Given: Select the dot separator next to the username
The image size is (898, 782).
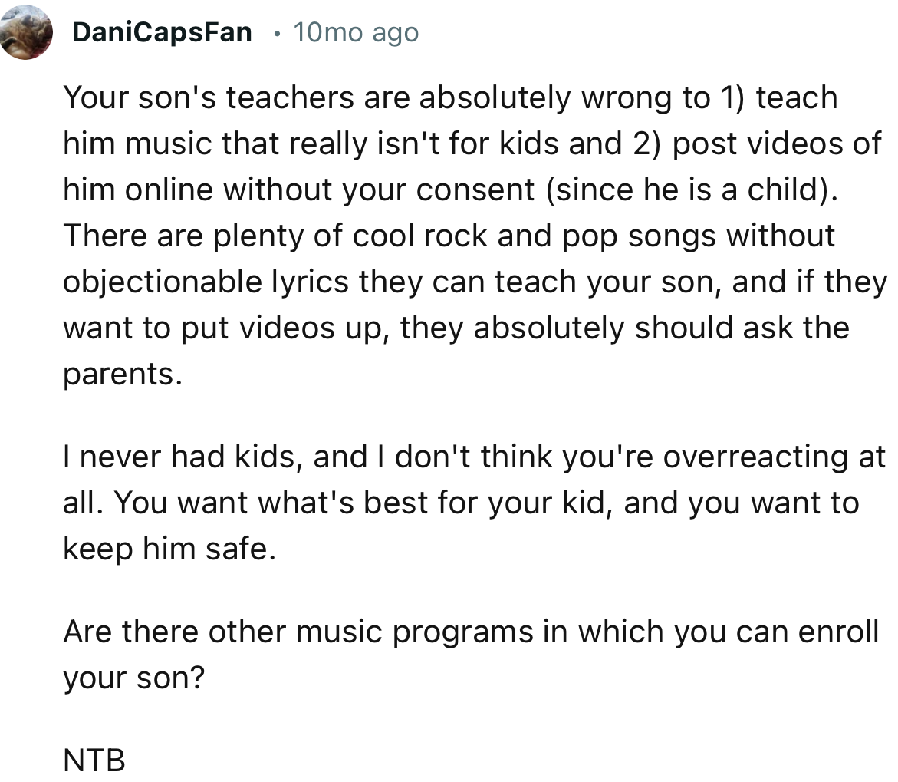Looking at the screenshot, I should pyautogui.click(x=278, y=31).
